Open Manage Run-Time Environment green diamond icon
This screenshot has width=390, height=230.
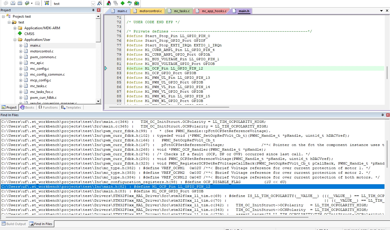[x=122, y=3]
